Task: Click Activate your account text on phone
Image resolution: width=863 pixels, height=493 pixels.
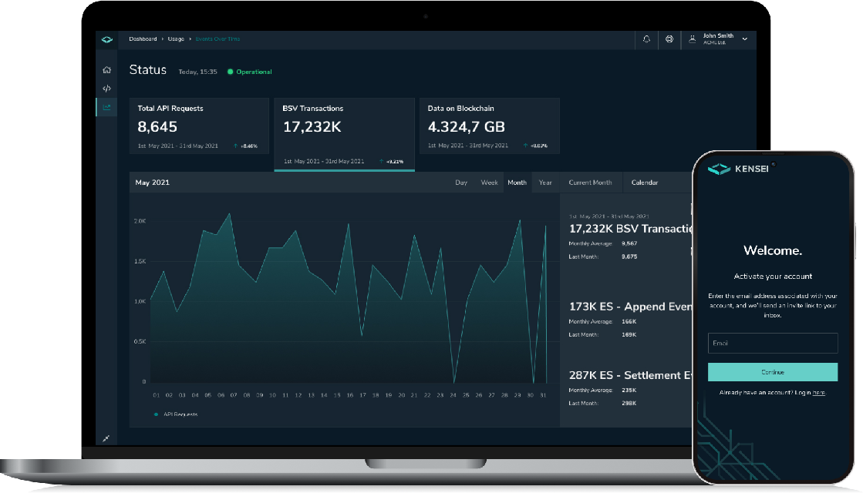Action: tap(773, 277)
